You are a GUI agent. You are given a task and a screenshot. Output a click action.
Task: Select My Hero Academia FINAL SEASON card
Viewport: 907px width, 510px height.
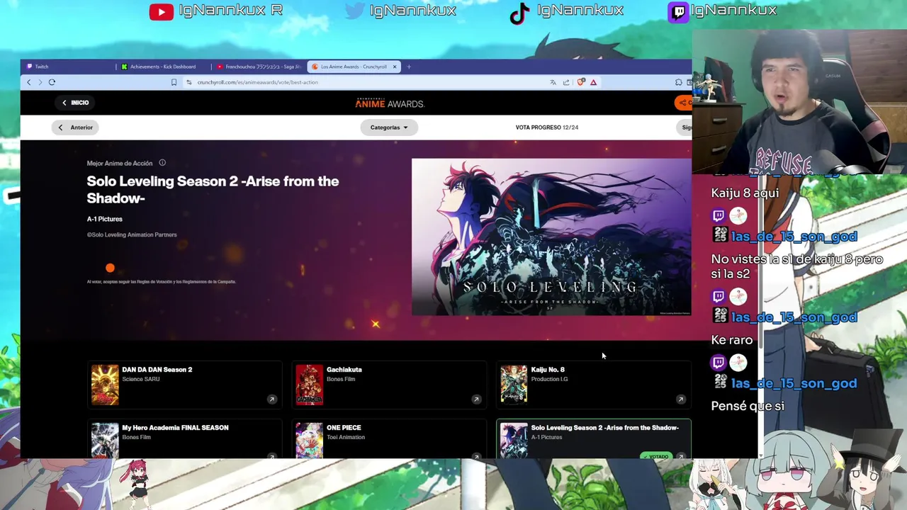[x=185, y=438]
